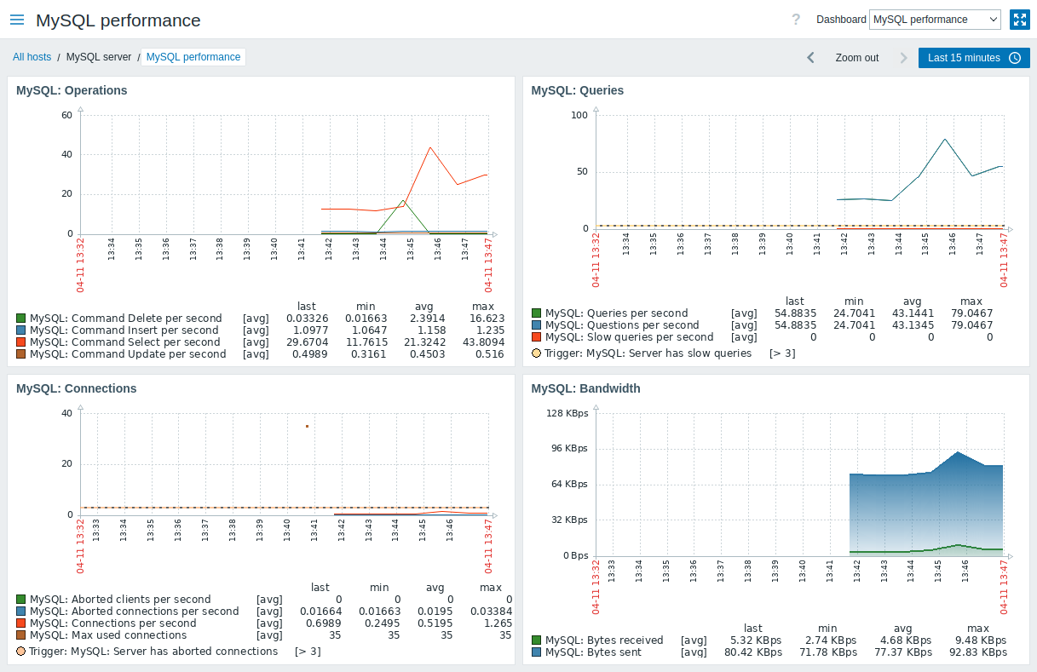This screenshot has width=1037, height=672.
Task: Click the 'MySQL: Command Delete per second' legend label
Action: (126, 319)
